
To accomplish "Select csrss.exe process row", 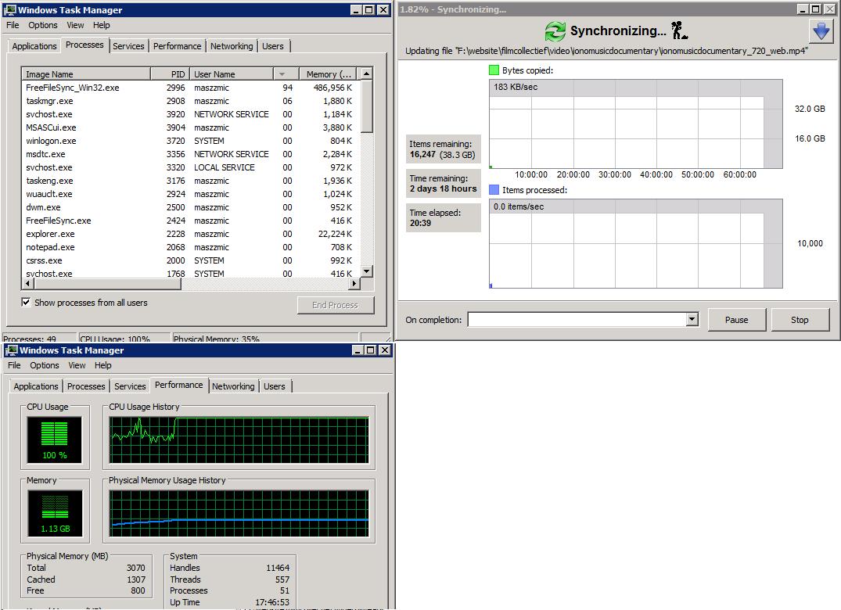I will (x=190, y=260).
